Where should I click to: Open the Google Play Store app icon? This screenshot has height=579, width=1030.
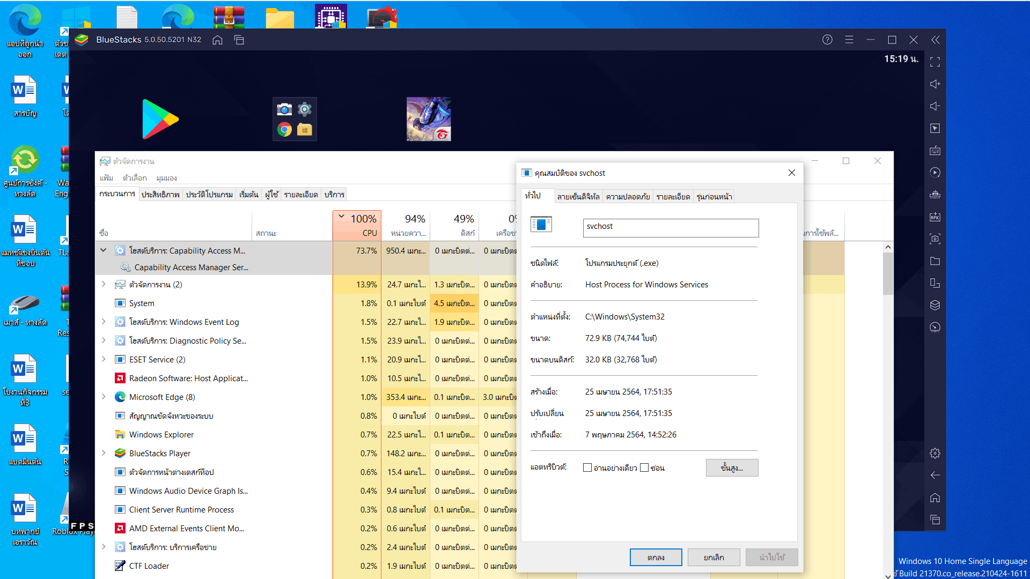click(x=160, y=119)
